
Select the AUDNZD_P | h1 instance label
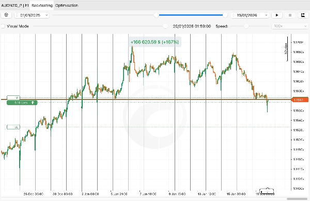15,5
